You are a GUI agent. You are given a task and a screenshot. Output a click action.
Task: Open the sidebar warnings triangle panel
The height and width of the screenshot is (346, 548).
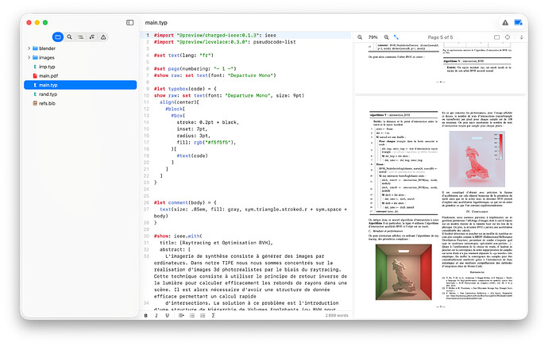point(103,37)
